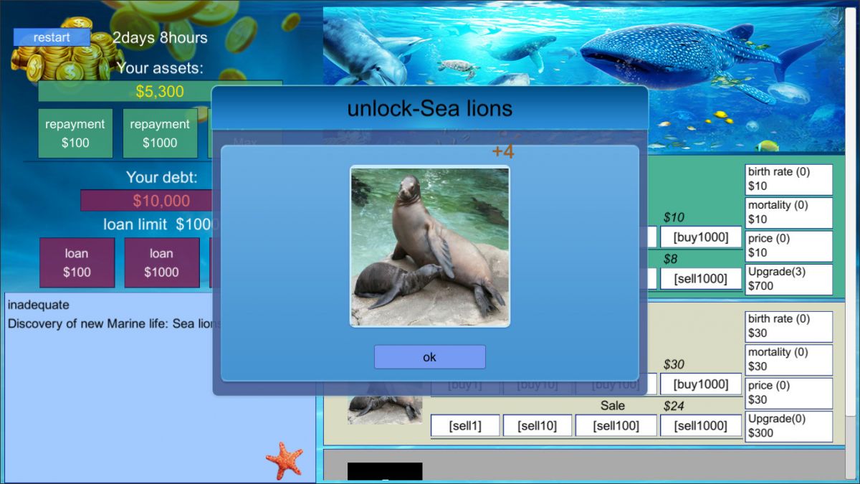Click the repayment $100 button
This screenshot has width=860, height=484.
[x=75, y=133]
